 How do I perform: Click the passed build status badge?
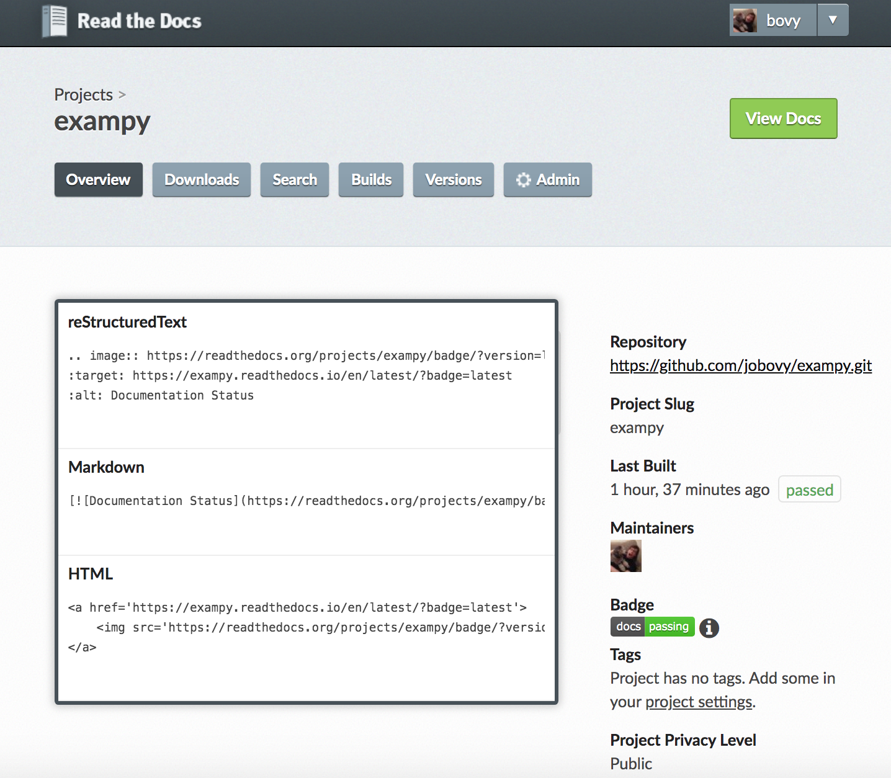(x=809, y=490)
